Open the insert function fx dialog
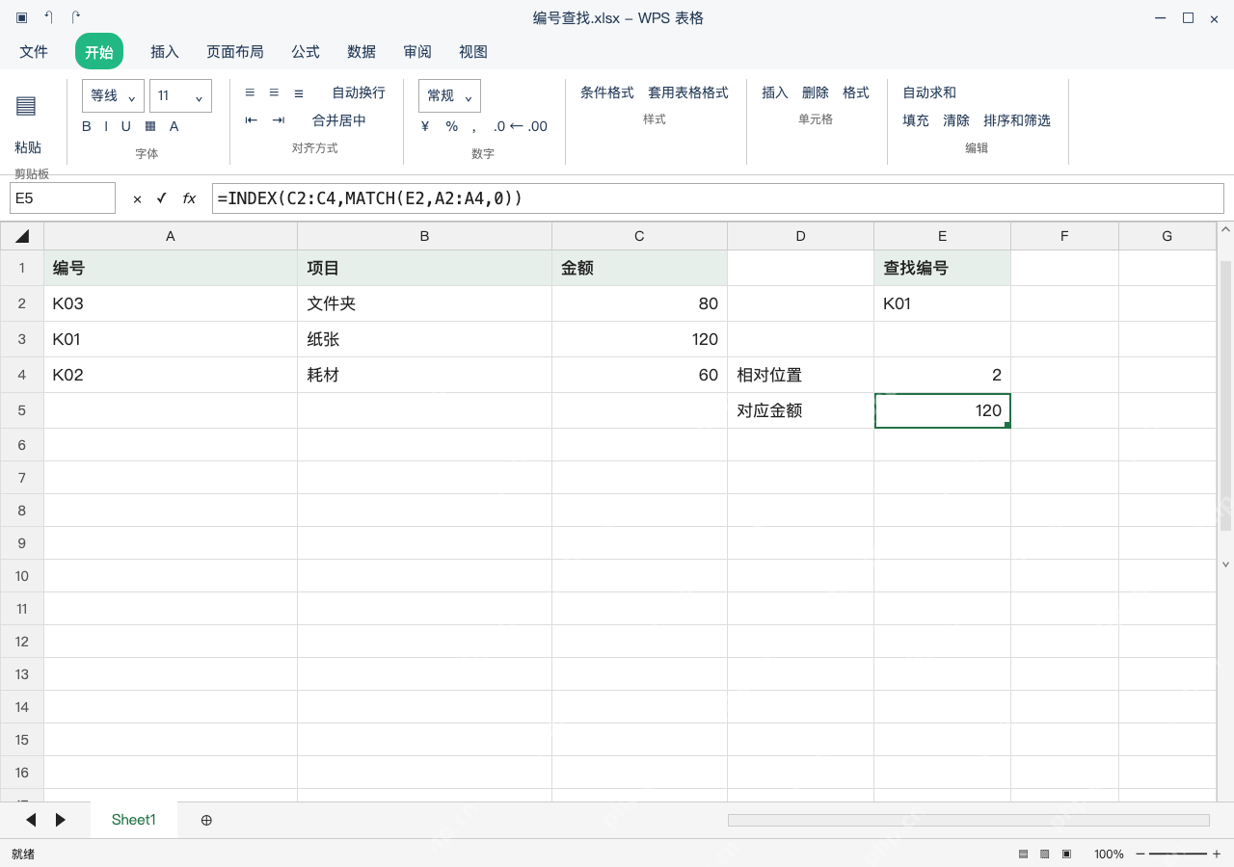Viewport: 1234px width, 867px height. (x=189, y=198)
